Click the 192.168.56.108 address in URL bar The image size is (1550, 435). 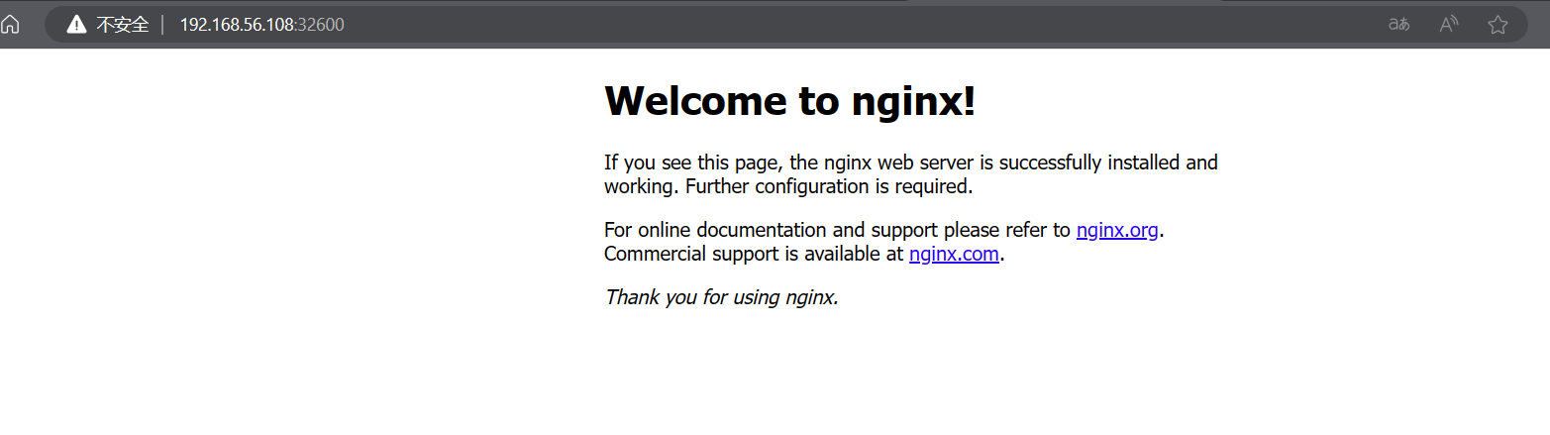coord(237,25)
